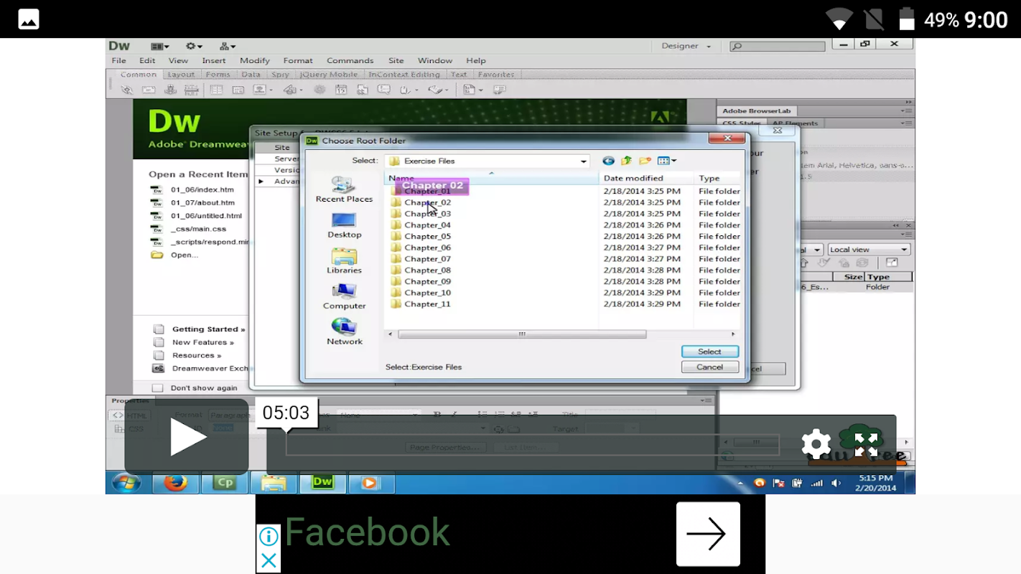Select the Chapter_06 folder

pos(427,248)
